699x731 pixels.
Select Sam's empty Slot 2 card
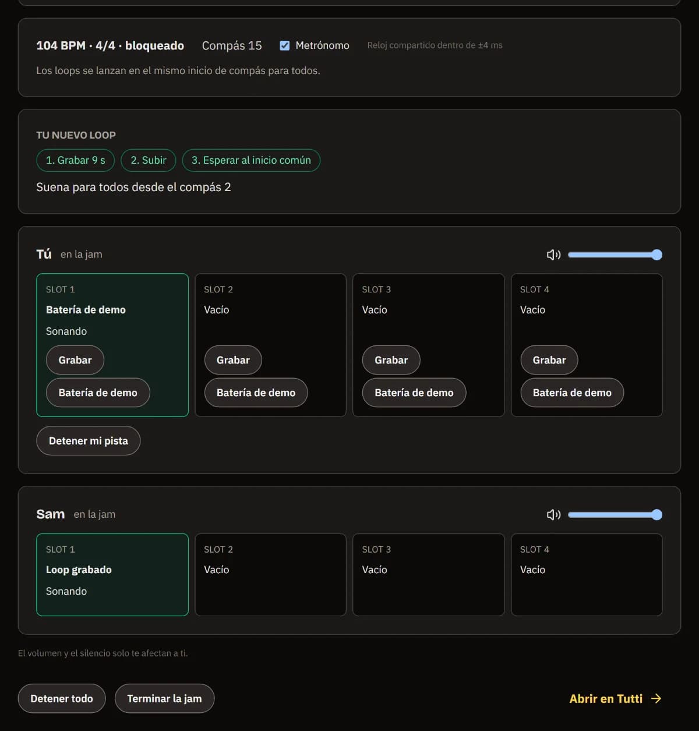coord(270,575)
